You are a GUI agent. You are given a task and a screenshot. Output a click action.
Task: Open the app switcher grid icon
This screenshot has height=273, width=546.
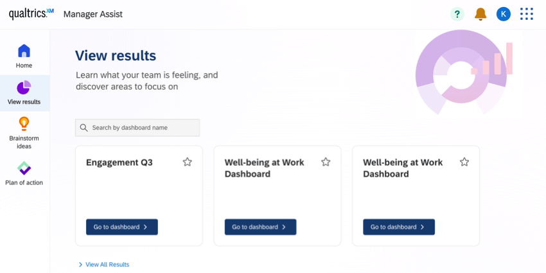[x=527, y=14]
